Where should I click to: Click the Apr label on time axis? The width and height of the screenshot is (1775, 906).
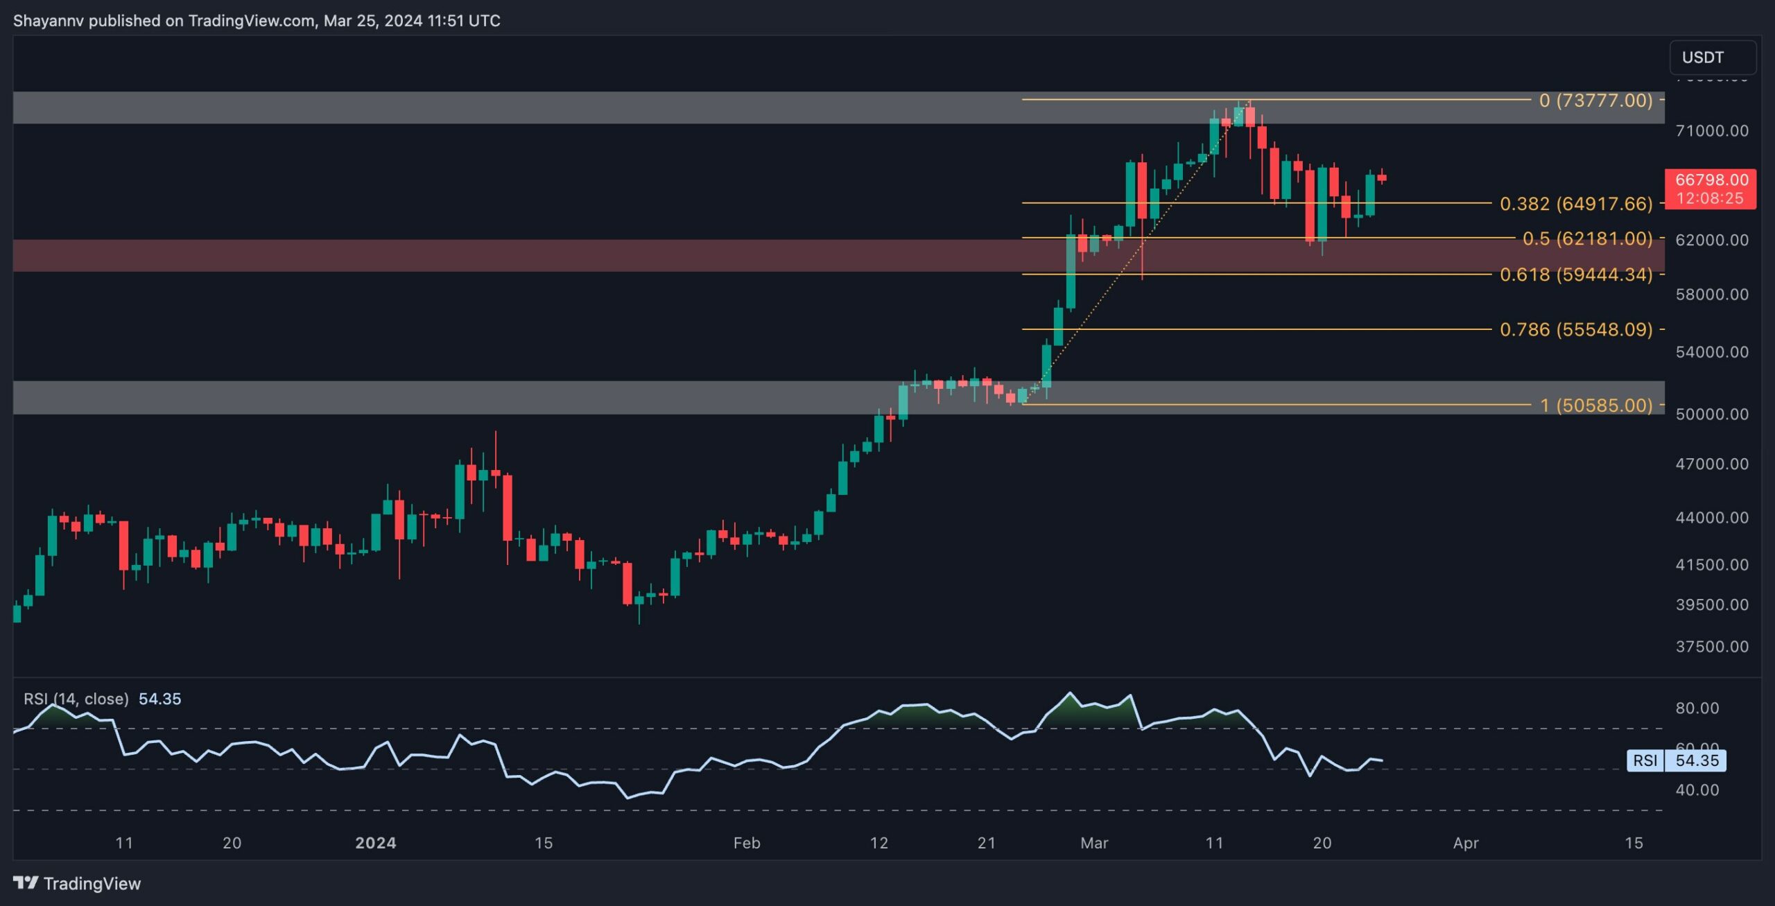coord(1466,843)
